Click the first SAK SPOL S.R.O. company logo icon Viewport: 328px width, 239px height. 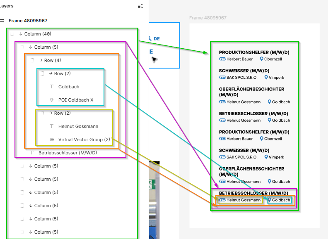pyautogui.click(x=222, y=77)
